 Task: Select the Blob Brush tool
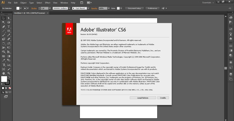(x=4, y=39)
